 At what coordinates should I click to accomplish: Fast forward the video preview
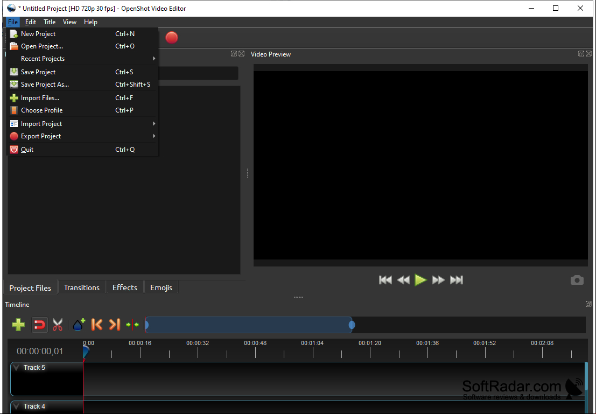pyautogui.click(x=439, y=280)
